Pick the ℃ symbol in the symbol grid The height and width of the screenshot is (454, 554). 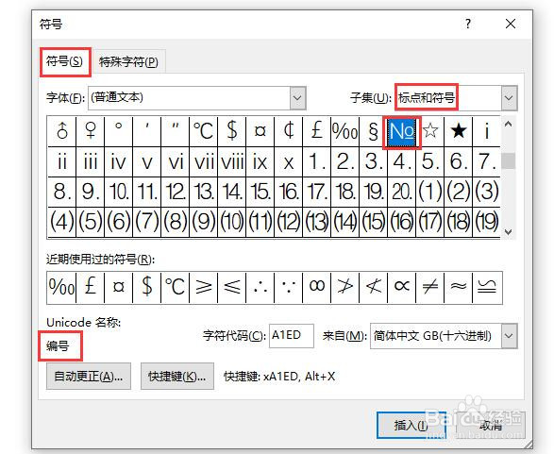point(204,131)
